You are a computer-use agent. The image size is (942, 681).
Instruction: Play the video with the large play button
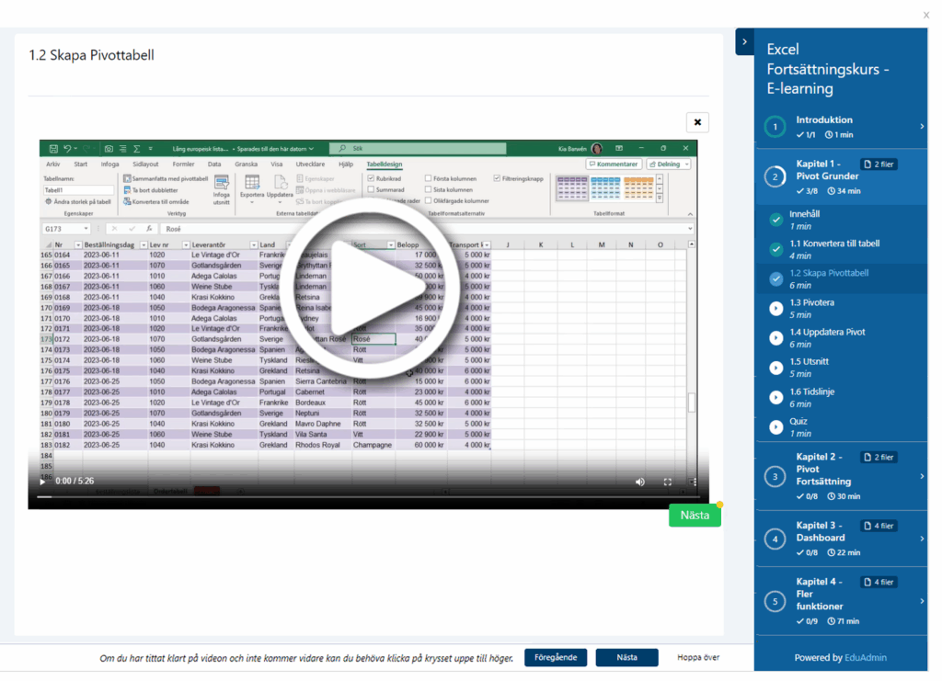[x=371, y=288]
